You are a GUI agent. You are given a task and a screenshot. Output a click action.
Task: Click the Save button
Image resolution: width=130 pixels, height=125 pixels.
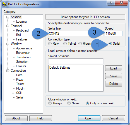[x=114, y=76]
